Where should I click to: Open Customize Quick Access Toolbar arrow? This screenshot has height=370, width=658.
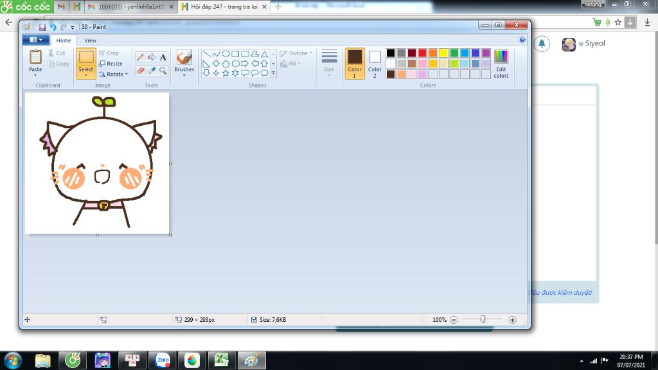(x=72, y=27)
